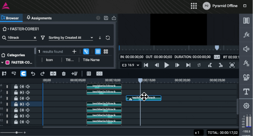The image size is (253, 136).
Task: Click the Title Name column header
Action: coord(91,60)
